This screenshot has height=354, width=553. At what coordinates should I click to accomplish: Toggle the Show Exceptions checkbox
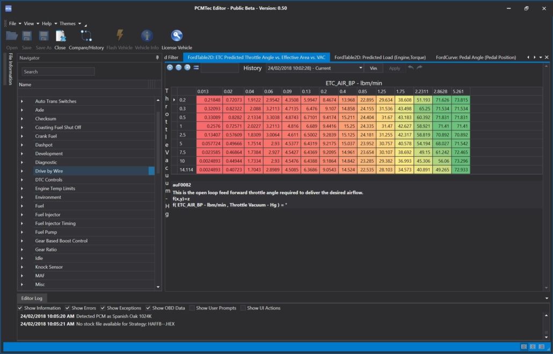tap(103, 308)
